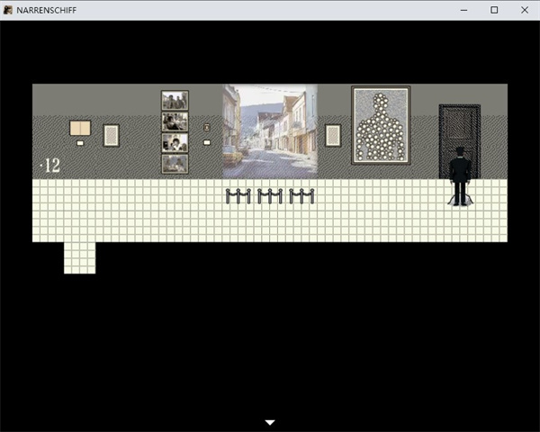Click the third photo in the stacked frames
Screen dimensions: 540x432
pos(175,143)
